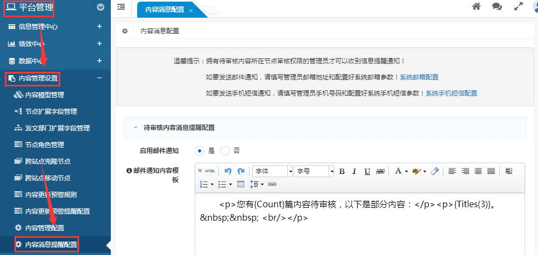The image size is (538, 255).
Task: Go to home via the house icon
Action: point(476,7)
